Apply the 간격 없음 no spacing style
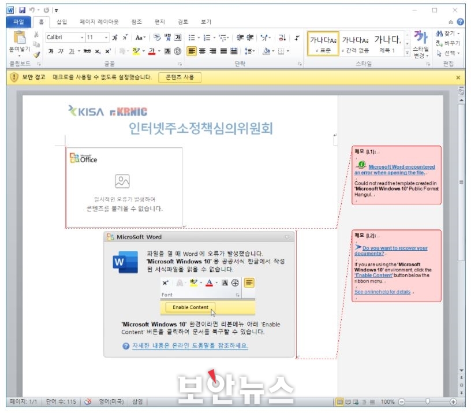 tap(355, 43)
